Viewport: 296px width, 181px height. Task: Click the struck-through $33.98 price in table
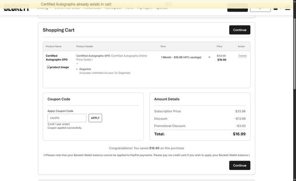point(221,56)
